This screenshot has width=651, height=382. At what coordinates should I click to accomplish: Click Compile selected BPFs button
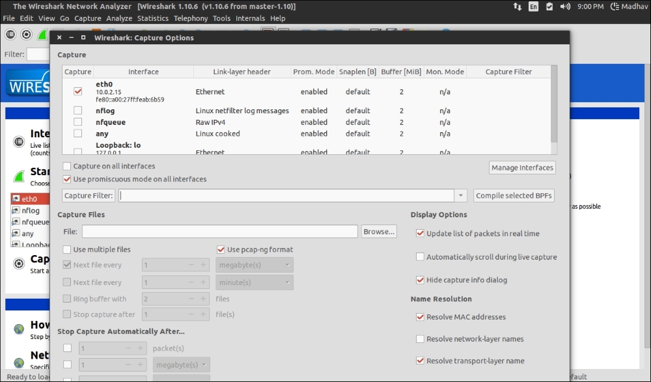pyautogui.click(x=514, y=196)
